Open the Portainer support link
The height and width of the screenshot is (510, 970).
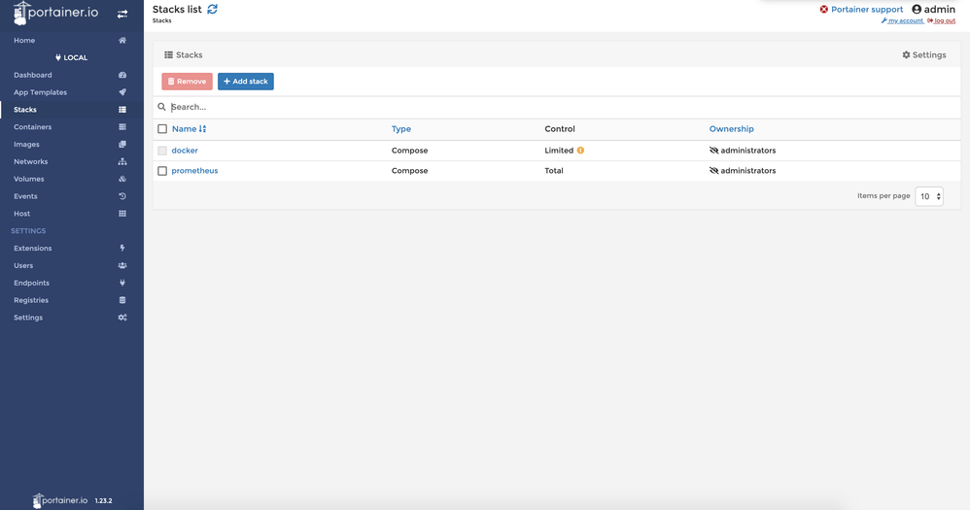[867, 10]
